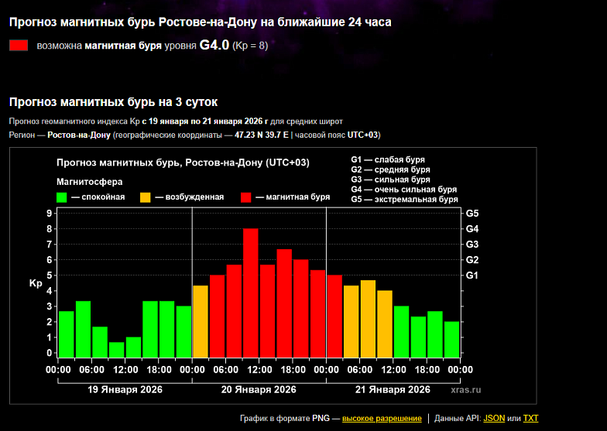Screen dimensions: 607x431
Task: Select the 21 Января 2026 date label
Action: 393,389
